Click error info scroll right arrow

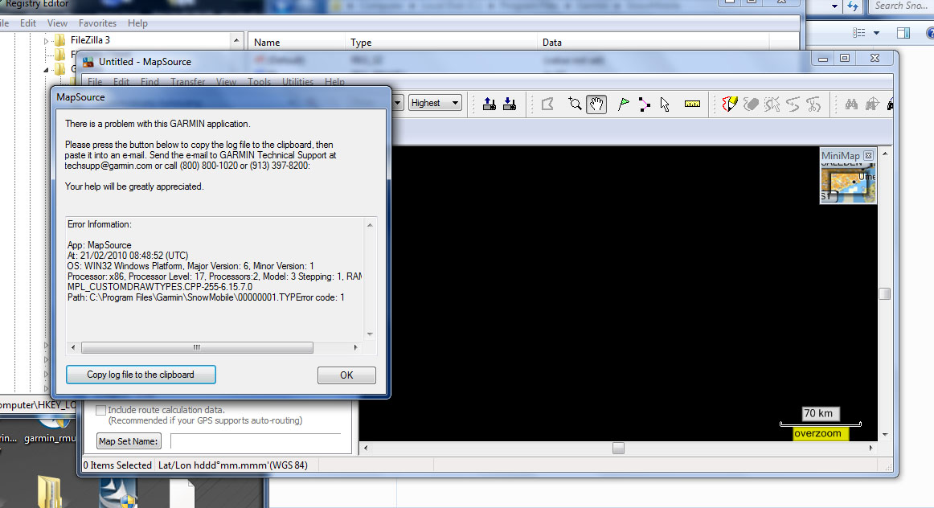[355, 347]
